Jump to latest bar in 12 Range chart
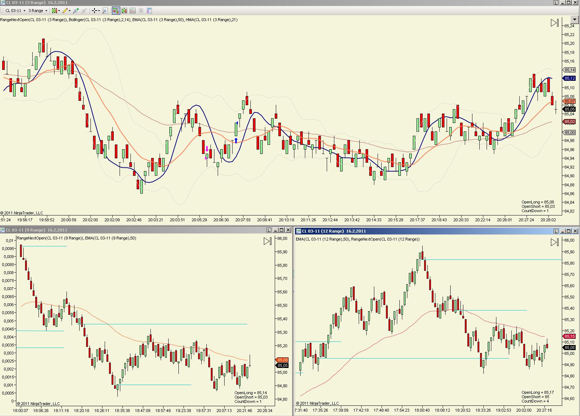 tap(555, 242)
